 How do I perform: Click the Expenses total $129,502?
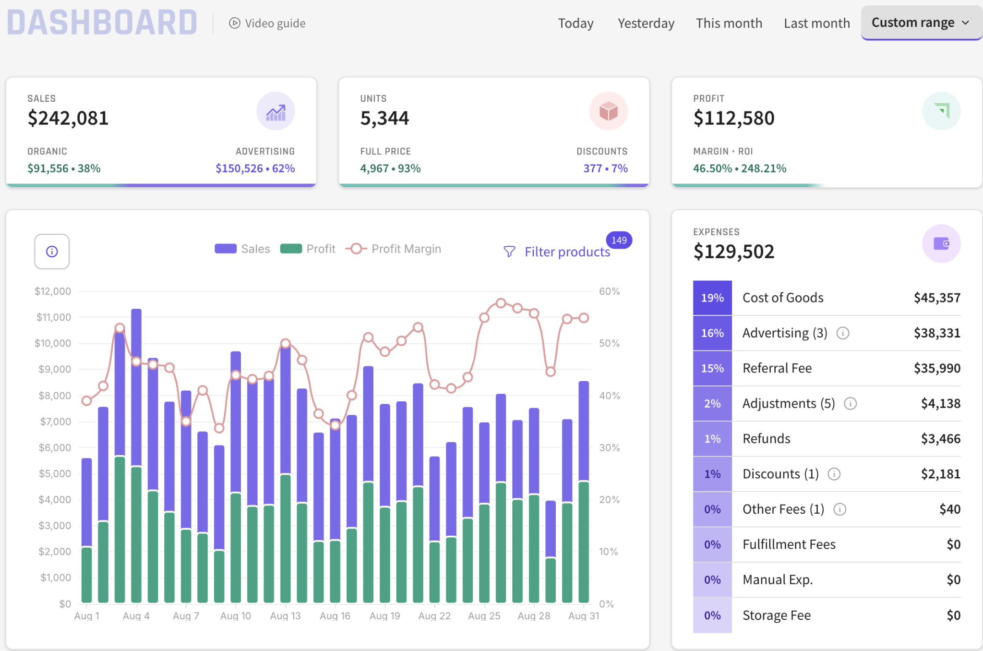pyautogui.click(x=734, y=252)
